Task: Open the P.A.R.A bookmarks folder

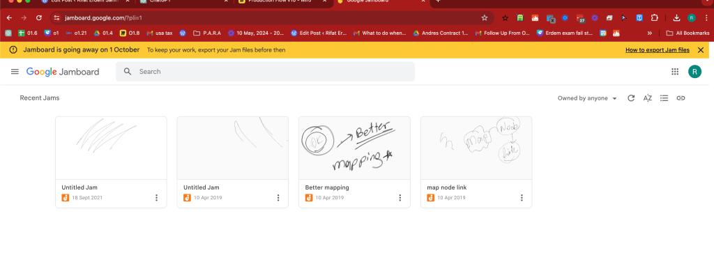Action: click(x=206, y=33)
